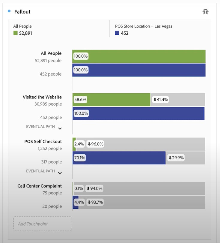Click the Add Touchpoint drop zone
This screenshot has height=243, width=220.
(x=43, y=224)
